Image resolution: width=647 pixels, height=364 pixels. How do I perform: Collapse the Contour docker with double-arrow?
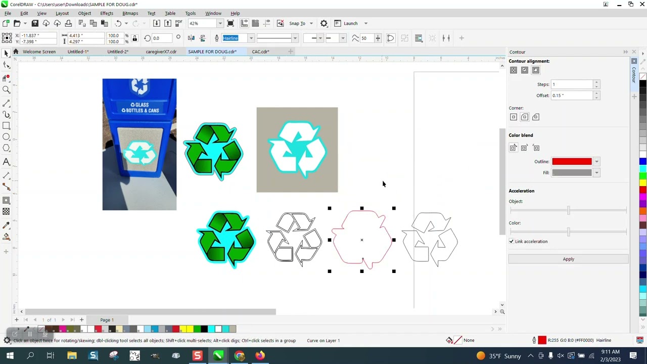click(626, 52)
